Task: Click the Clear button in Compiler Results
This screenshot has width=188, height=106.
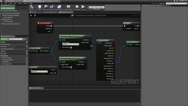Action: click(x=138, y=104)
